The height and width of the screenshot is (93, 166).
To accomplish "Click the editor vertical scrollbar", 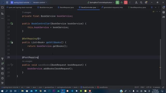I will click(160, 59).
